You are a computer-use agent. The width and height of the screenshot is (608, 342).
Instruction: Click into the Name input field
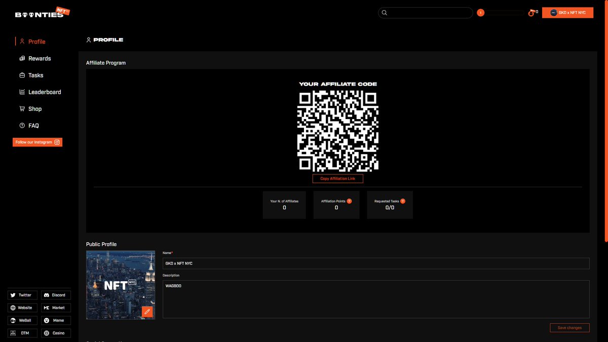click(376, 263)
